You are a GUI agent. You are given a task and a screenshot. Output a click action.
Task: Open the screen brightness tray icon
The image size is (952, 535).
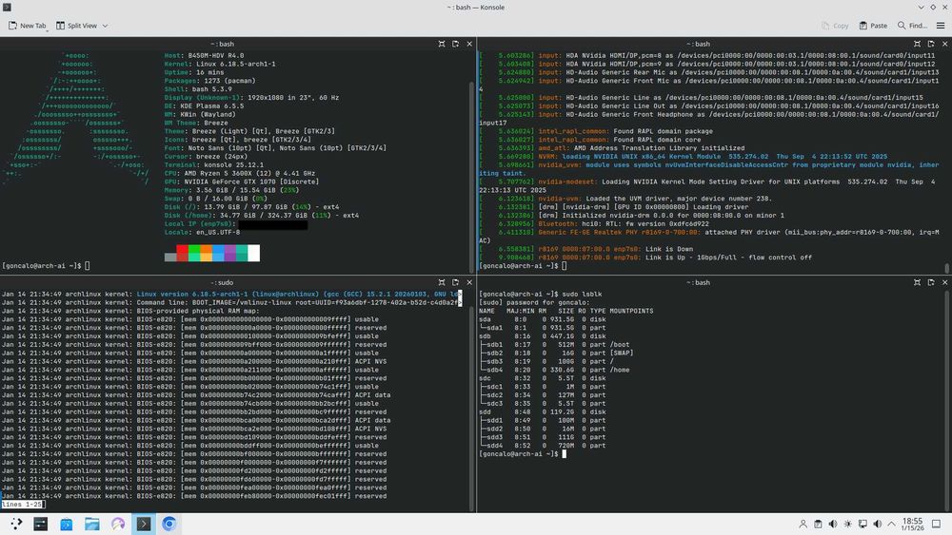849,524
